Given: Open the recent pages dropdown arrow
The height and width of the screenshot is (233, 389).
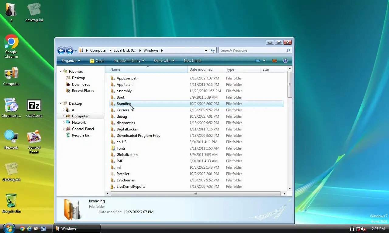Looking at the screenshot, I should tap(76, 51).
